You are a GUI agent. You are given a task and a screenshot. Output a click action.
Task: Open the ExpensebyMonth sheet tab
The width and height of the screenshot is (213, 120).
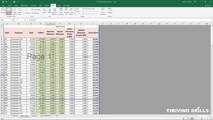coord(45,116)
